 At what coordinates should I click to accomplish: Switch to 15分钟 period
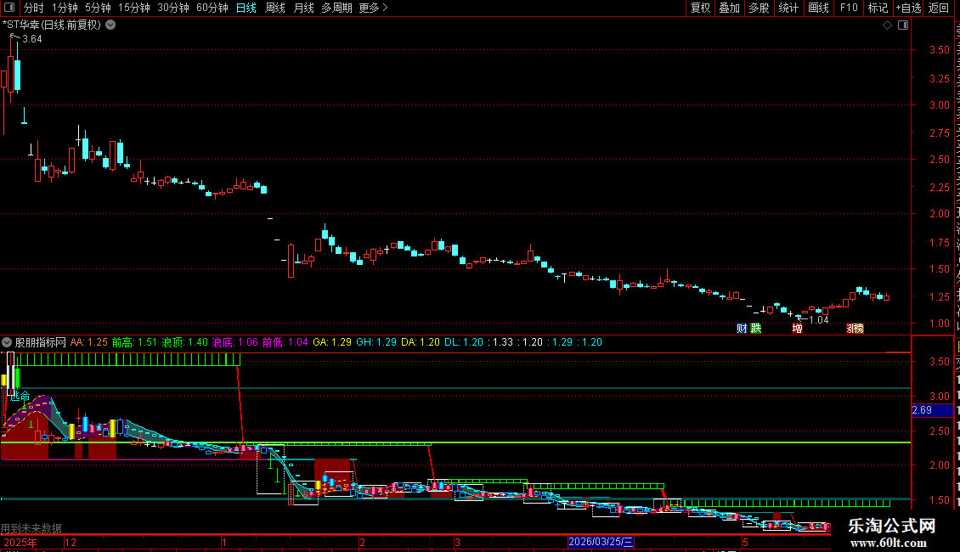point(134,8)
